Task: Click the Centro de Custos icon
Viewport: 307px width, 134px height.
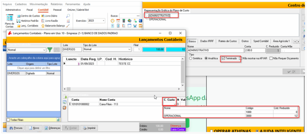Action: (19, 16)
